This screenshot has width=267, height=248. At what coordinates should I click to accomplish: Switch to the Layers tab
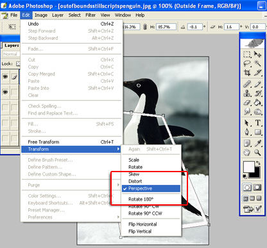11,46
